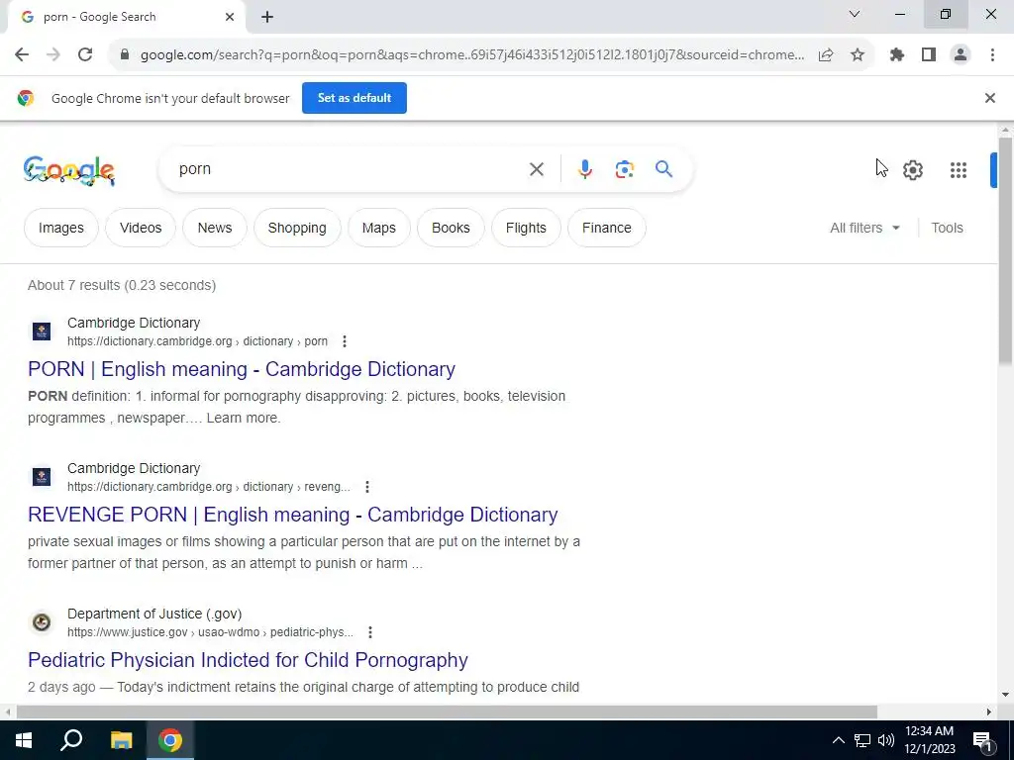The width and height of the screenshot is (1014, 760).
Task: Expand the All filters dropdown
Action: pyautogui.click(x=864, y=228)
